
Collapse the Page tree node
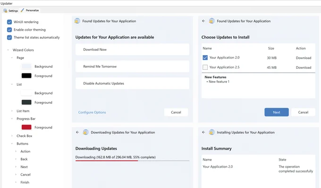point(12,58)
